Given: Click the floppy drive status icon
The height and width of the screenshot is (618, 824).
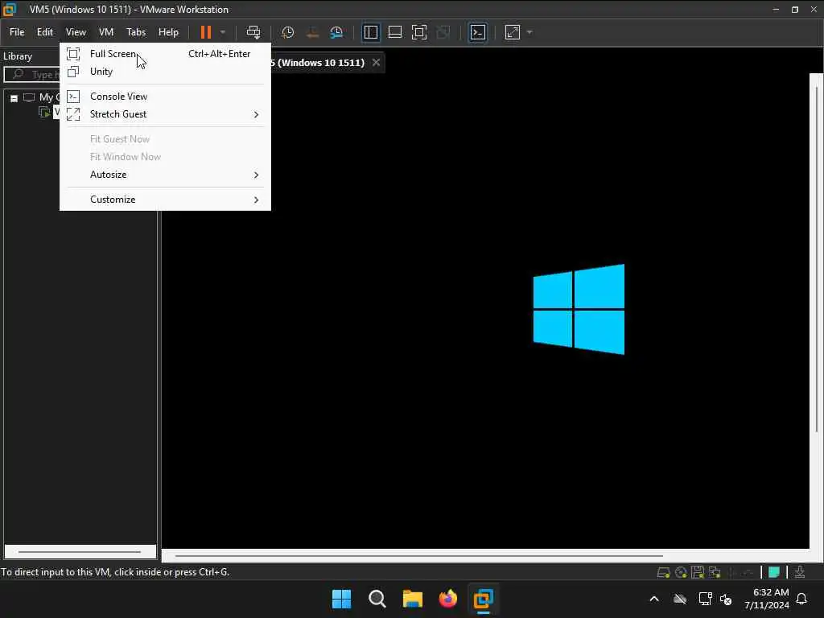Looking at the screenshot, I should tap(698, 572).
